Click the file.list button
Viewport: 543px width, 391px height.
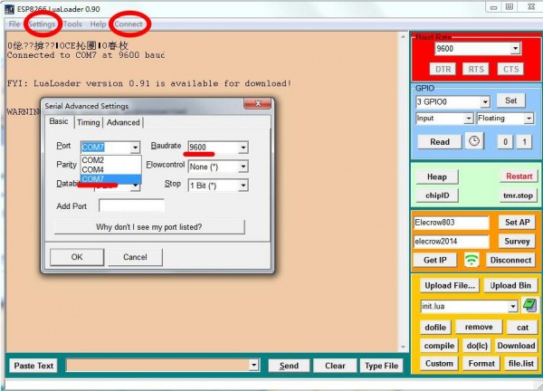tap(521, 363)
